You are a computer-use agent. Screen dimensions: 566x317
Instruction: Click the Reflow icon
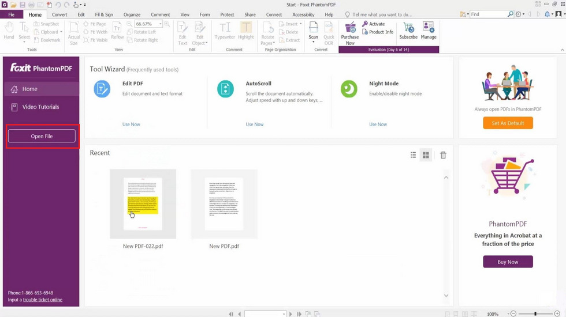click(117, 31)
